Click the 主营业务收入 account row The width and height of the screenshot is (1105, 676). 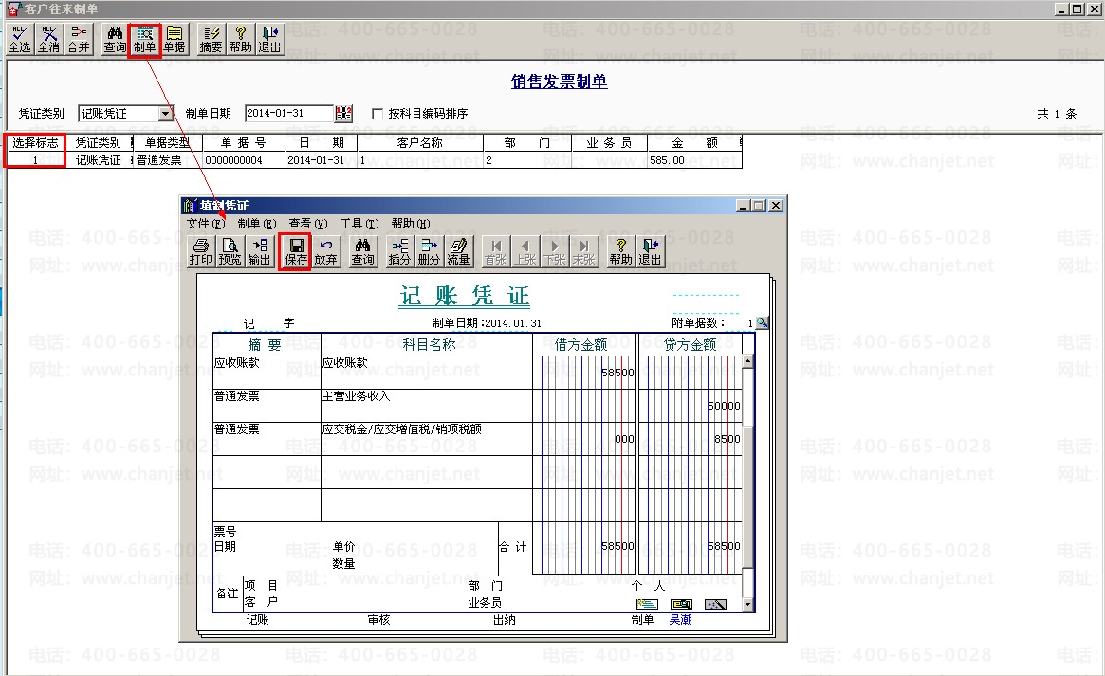coord(427,406)
